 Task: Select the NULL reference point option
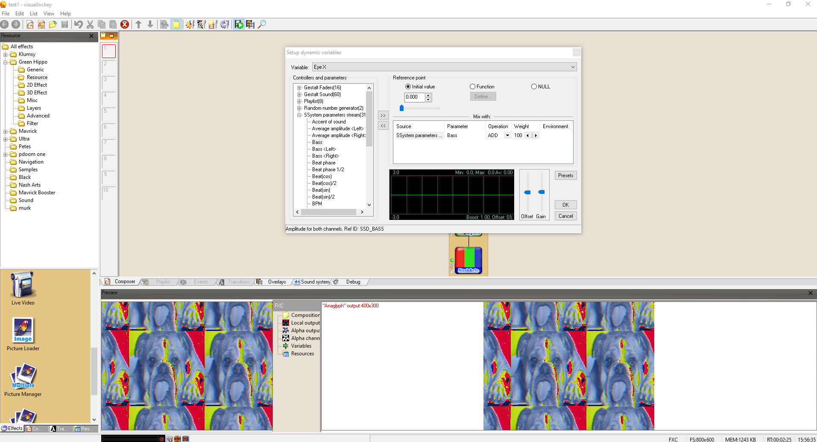(x=534, y=87)
